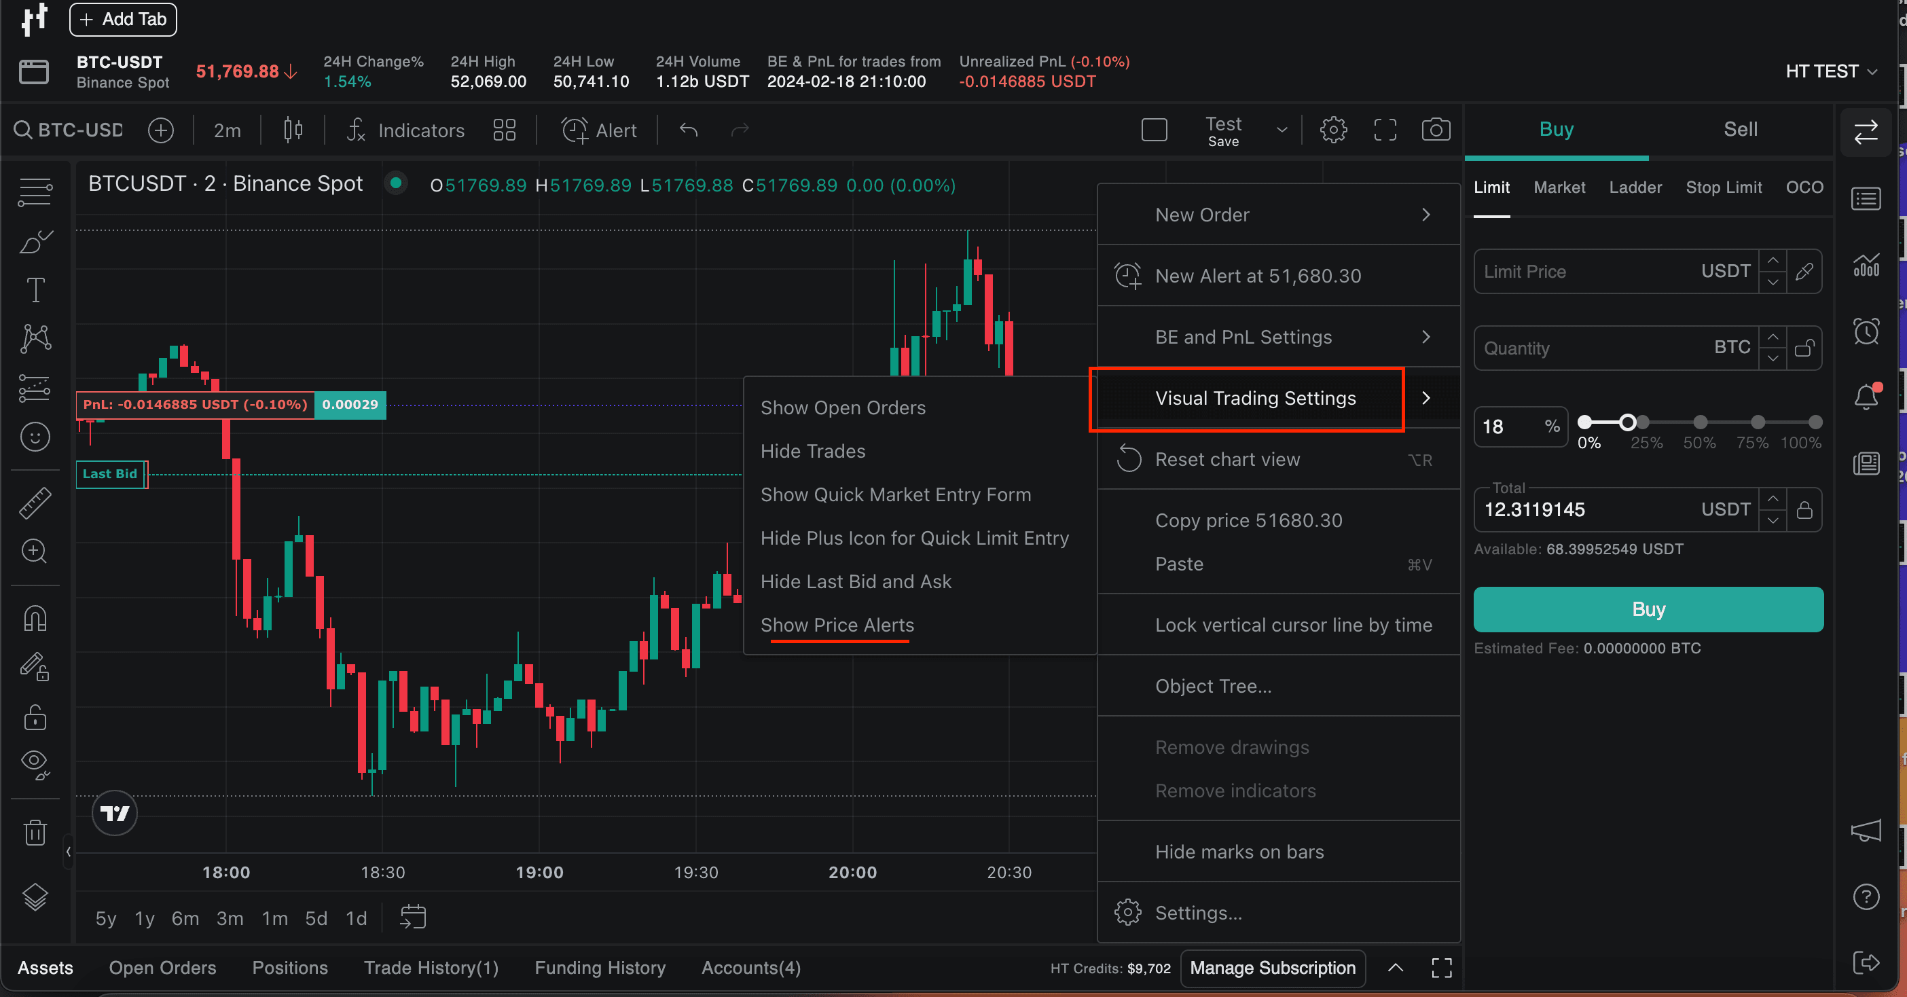Image resolution: width=1907 pixels, height=997 pixels.
Task: Click the Add Tab button
Action: point(123,19)
